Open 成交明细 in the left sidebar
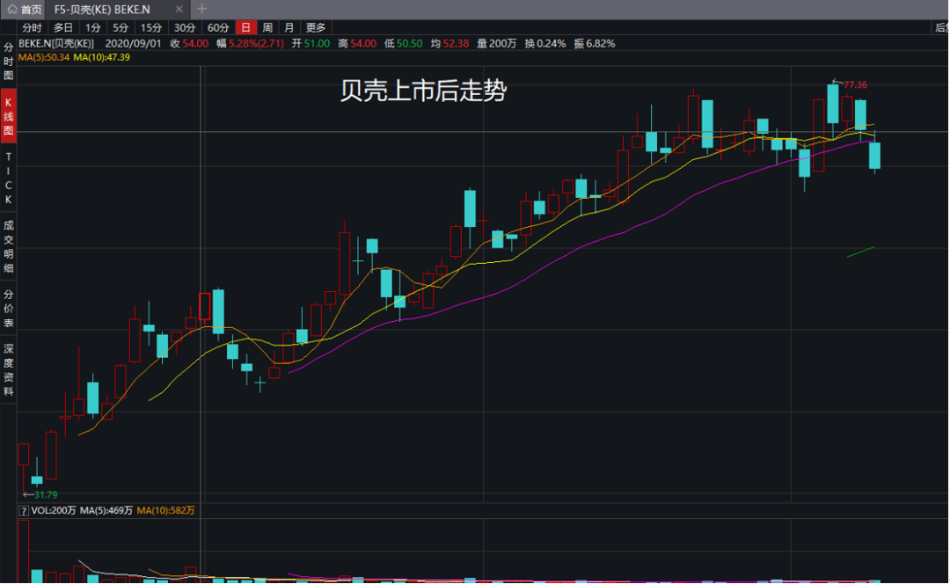This screenshot has height=584, width=950. click(9, 246)
